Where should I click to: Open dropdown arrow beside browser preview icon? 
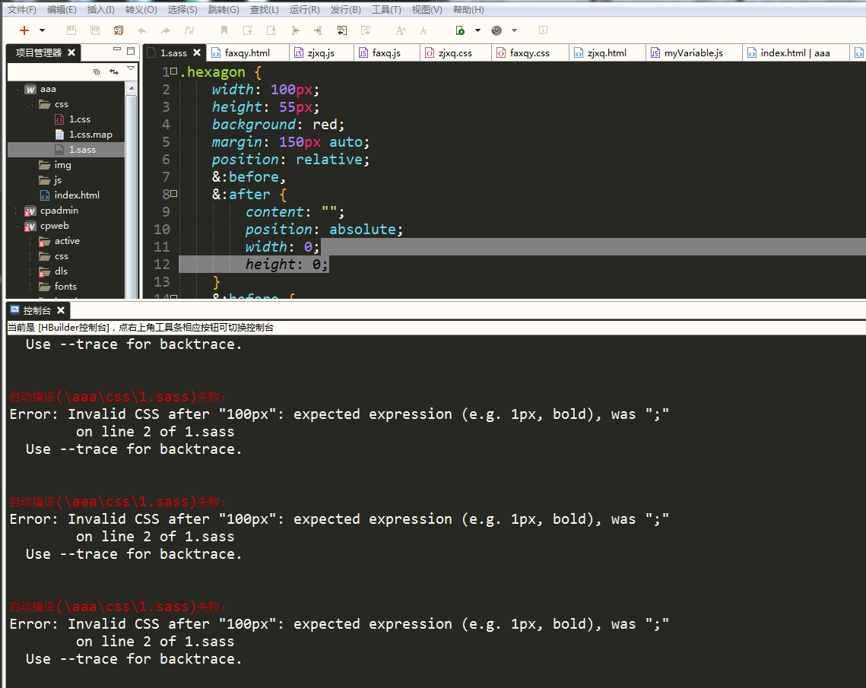[514, 30]
